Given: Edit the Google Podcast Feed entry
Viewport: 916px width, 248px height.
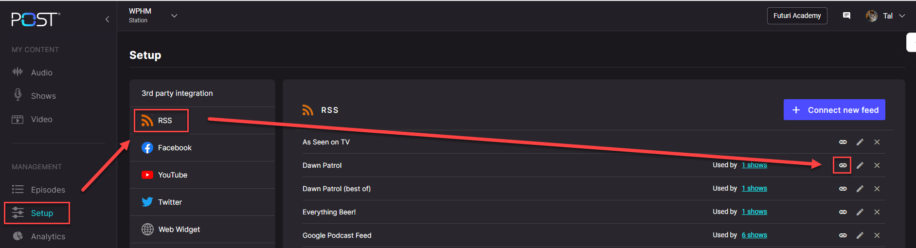Looking at the screenshot, I should [x=860, y=235].
